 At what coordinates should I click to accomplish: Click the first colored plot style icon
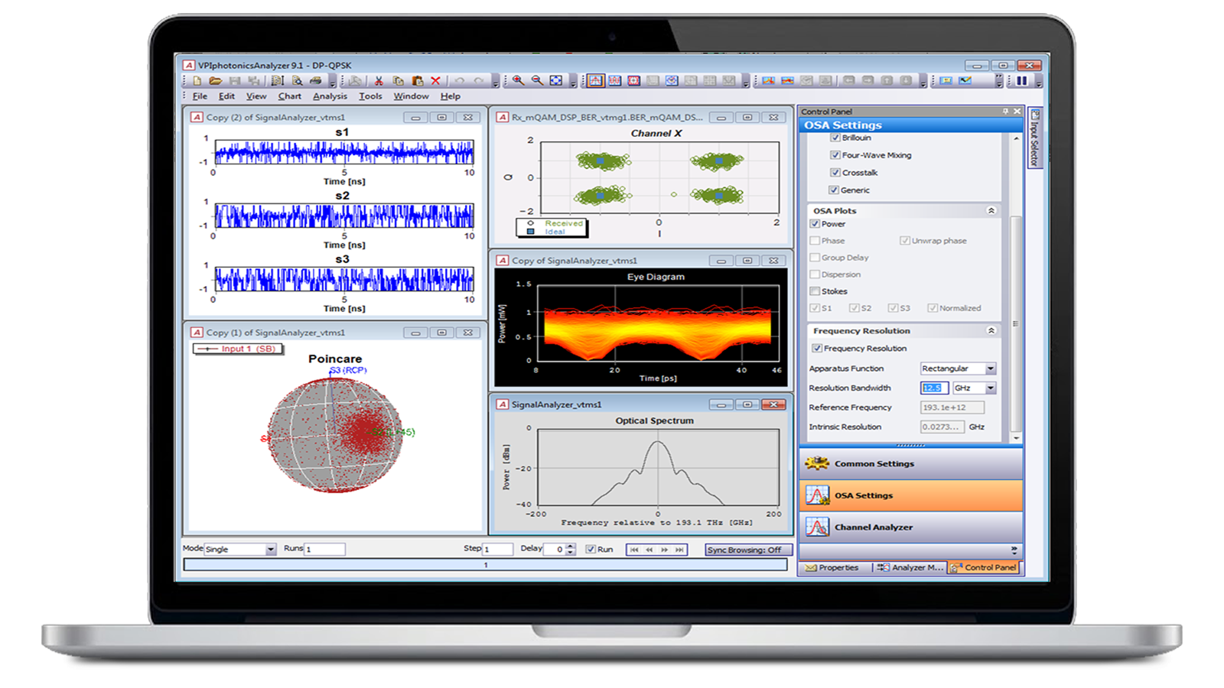768,80
